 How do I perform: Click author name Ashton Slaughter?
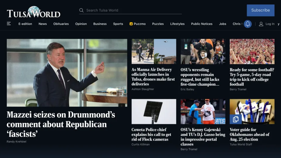click(x=143, y=89)
